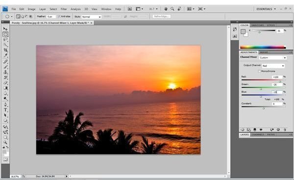Open the View Extras dropdown
Image resolution: width=294 pixels, height=181 pixels.
click(x=139, y=9)
